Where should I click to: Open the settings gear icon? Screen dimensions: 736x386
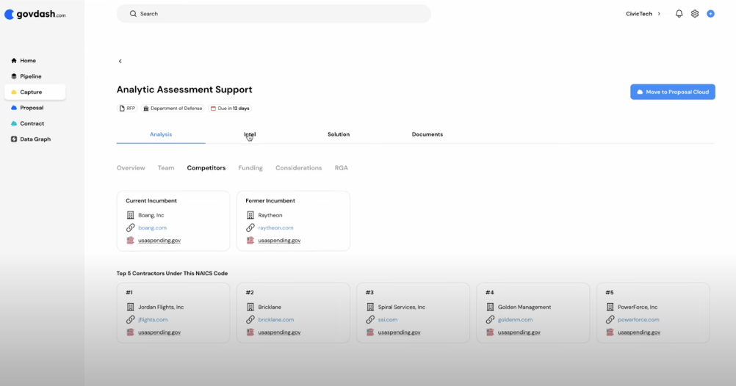coord(695,14)
